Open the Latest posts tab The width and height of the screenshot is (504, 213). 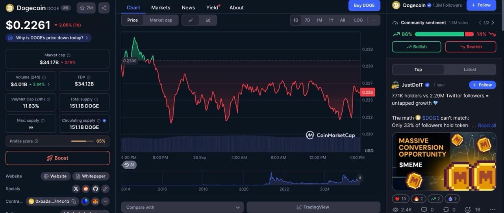click(469, 70)
